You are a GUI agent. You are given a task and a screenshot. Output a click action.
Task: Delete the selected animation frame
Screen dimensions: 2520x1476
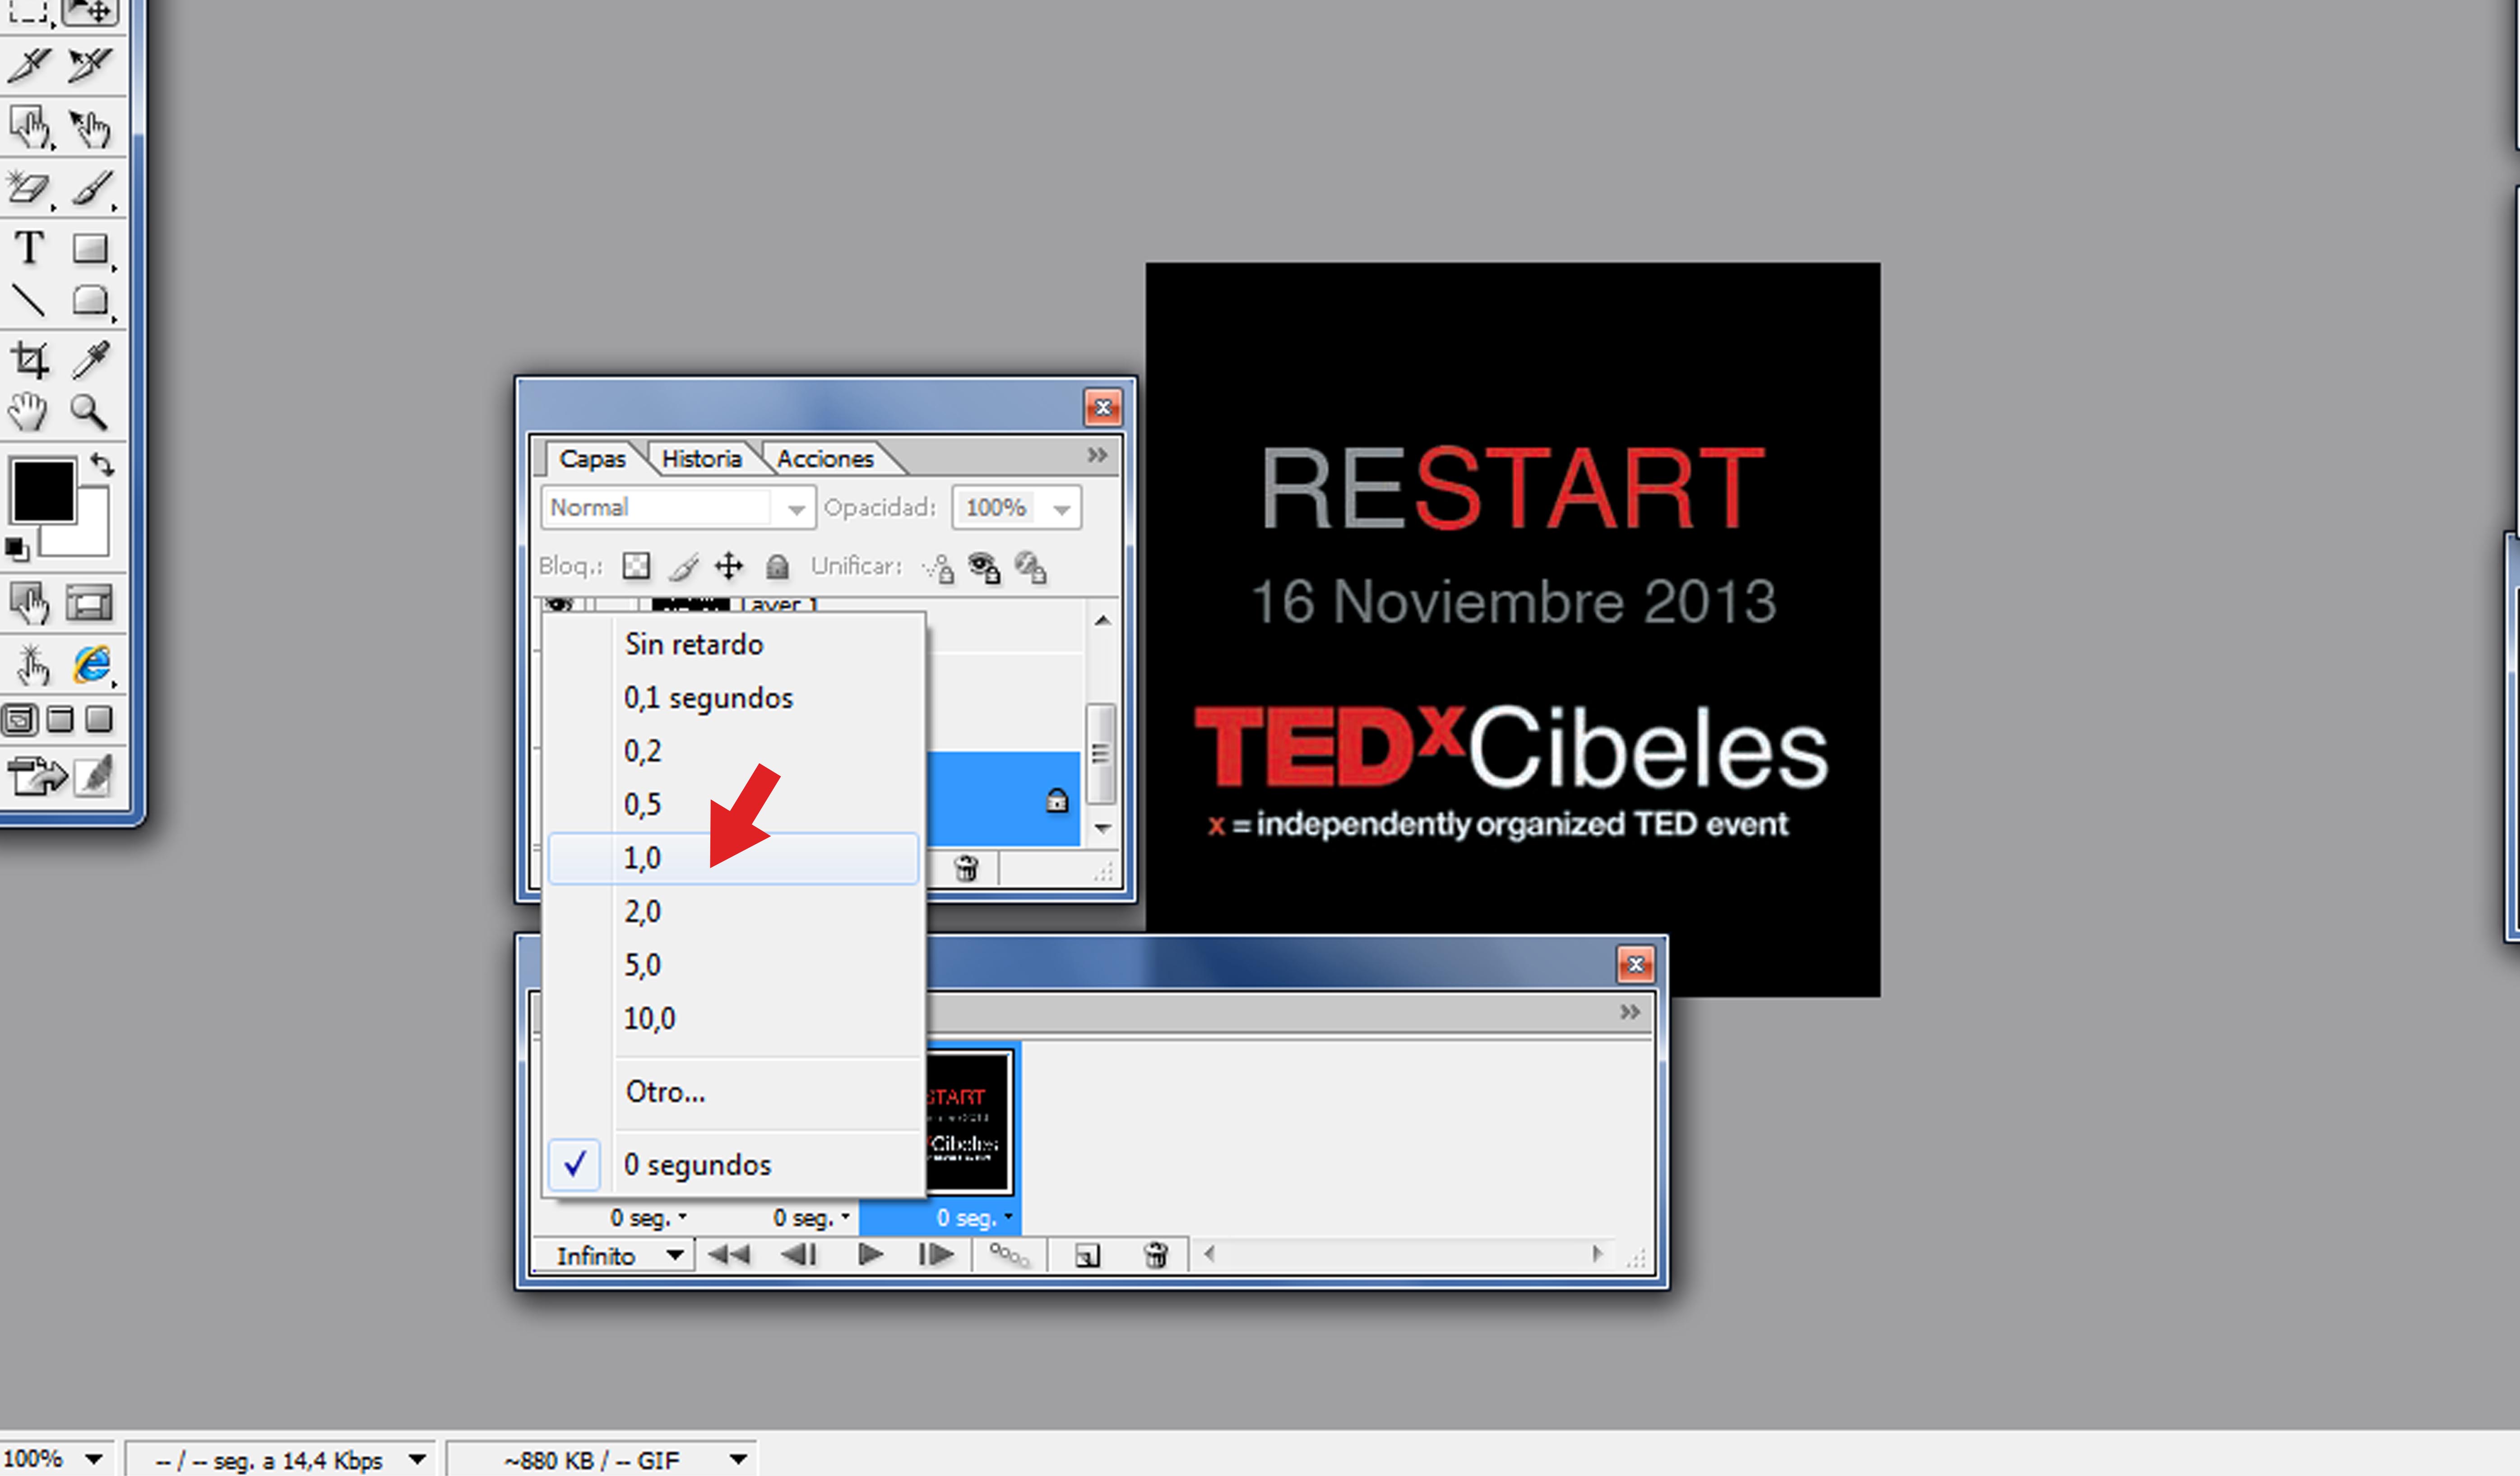pos(1155,1254)
